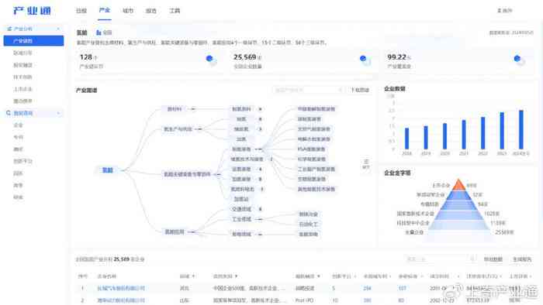Open the second company name link in the table

click(x=121, y=300)
